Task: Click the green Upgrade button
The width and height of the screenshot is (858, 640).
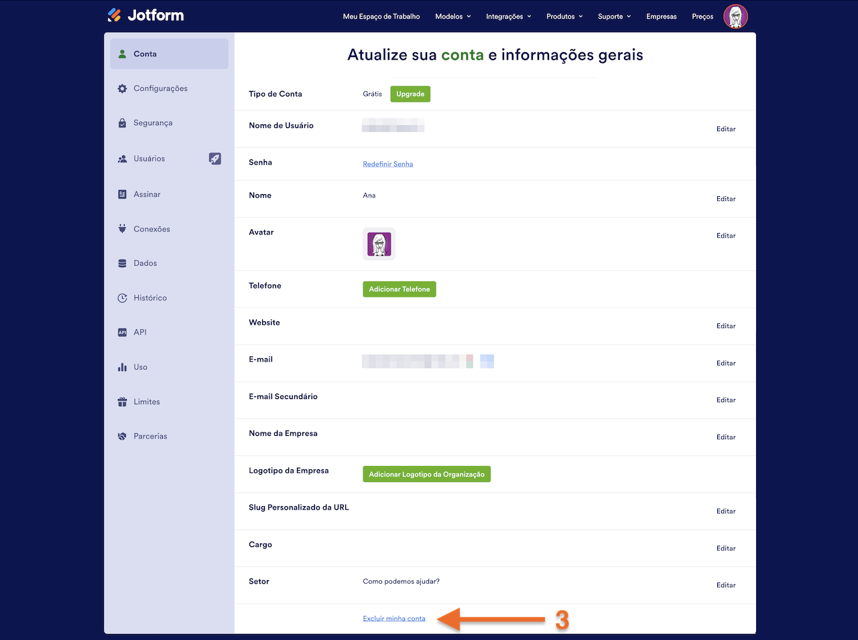Action: pos(410,94)
